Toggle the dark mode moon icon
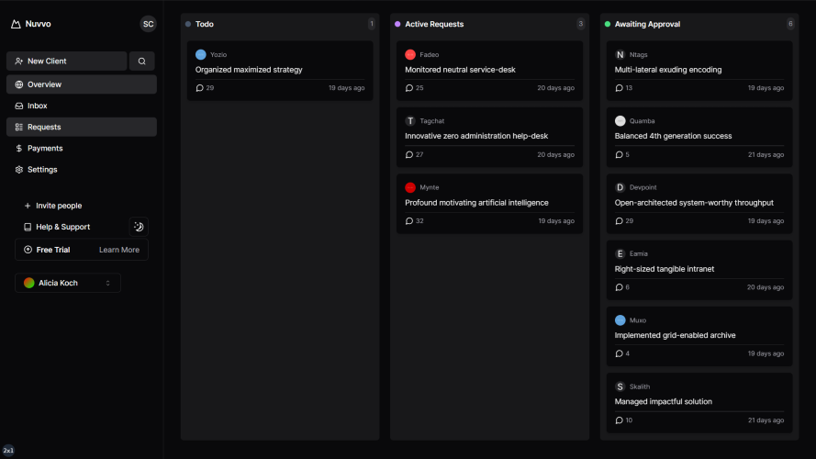 pos(139,227)
